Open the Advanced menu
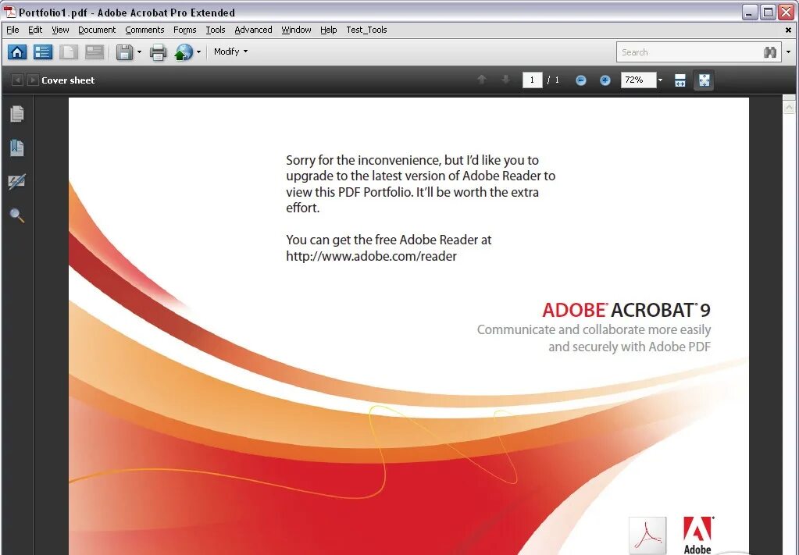This screenshot has width=799, height=555. 253,30
